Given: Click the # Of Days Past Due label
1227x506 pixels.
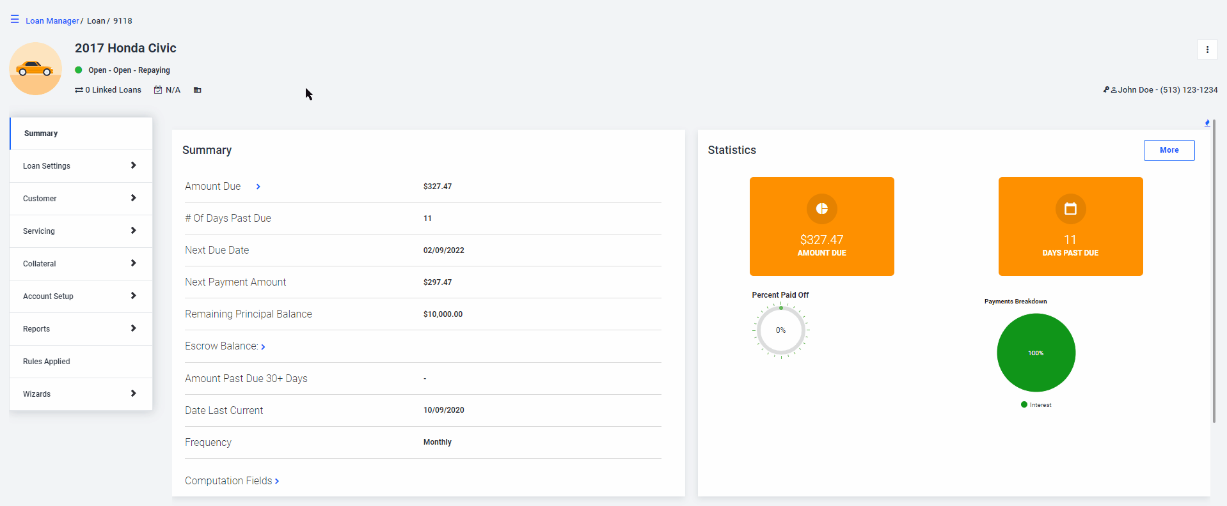Looking at the screenshot, I should (x=228, y=218).
